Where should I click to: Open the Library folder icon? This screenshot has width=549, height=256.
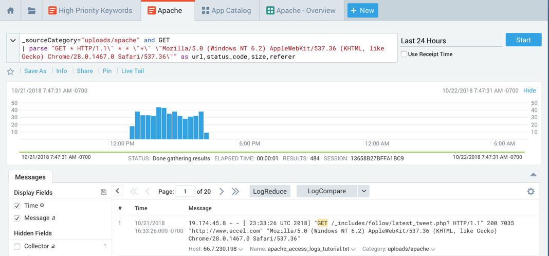(31, 10)
